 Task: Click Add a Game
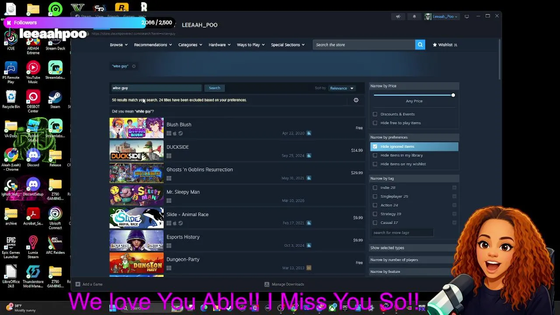click(89, 284)
